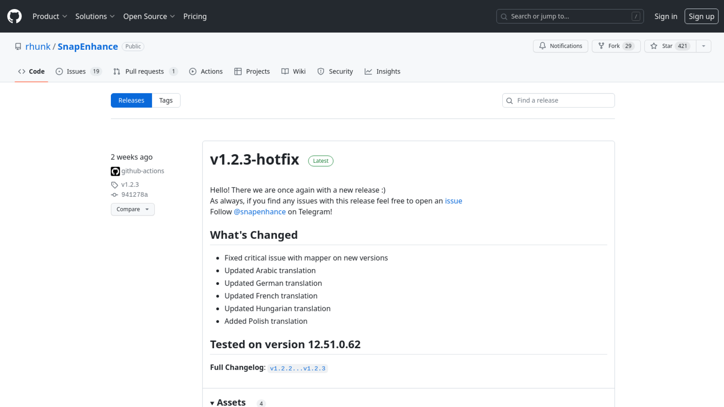Select the Releases toggle button
This screenshot has height=407, width=724.
(x=131, y=101)
